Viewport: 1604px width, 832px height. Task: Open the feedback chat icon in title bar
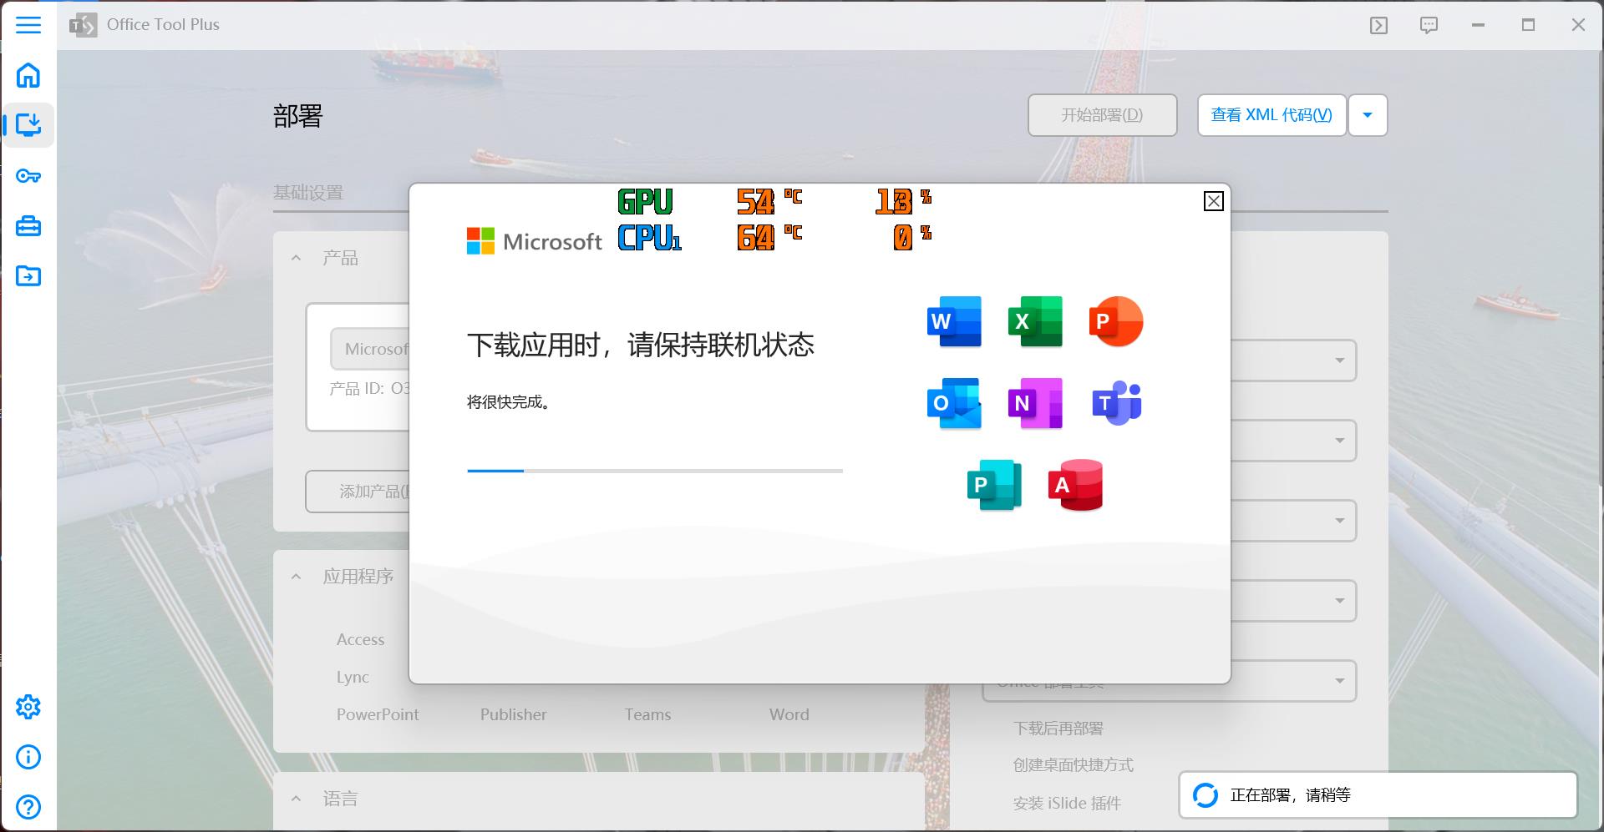coord(1429,24)
